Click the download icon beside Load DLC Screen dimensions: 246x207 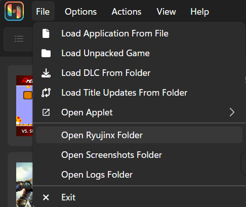point(46,73)
